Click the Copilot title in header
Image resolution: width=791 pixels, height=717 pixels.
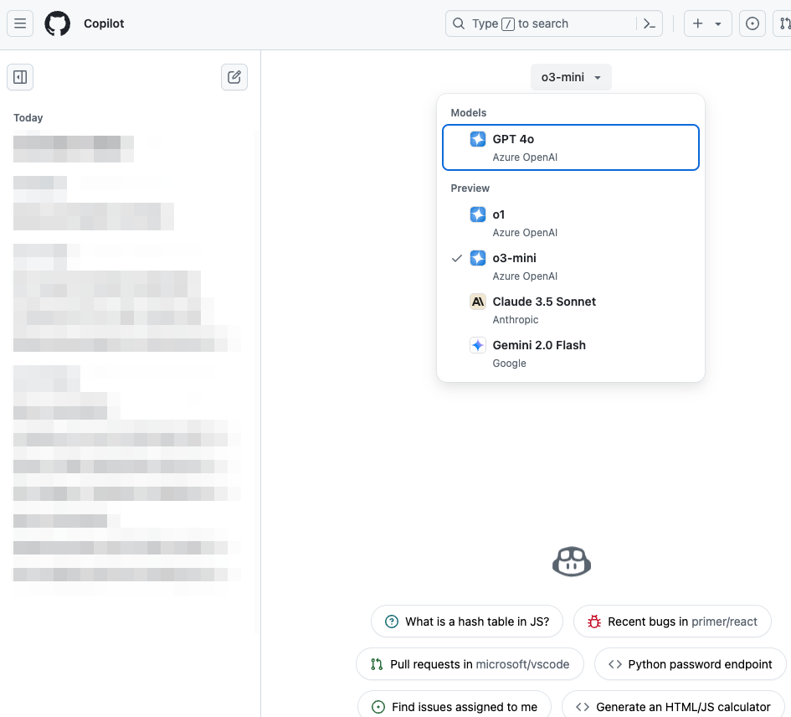(104, 23)
